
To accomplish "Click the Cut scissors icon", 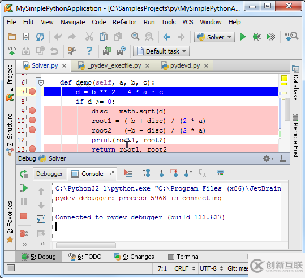I will click(x=89, y=37).
